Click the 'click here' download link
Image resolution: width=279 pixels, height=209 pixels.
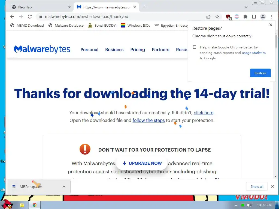(203, 113)
